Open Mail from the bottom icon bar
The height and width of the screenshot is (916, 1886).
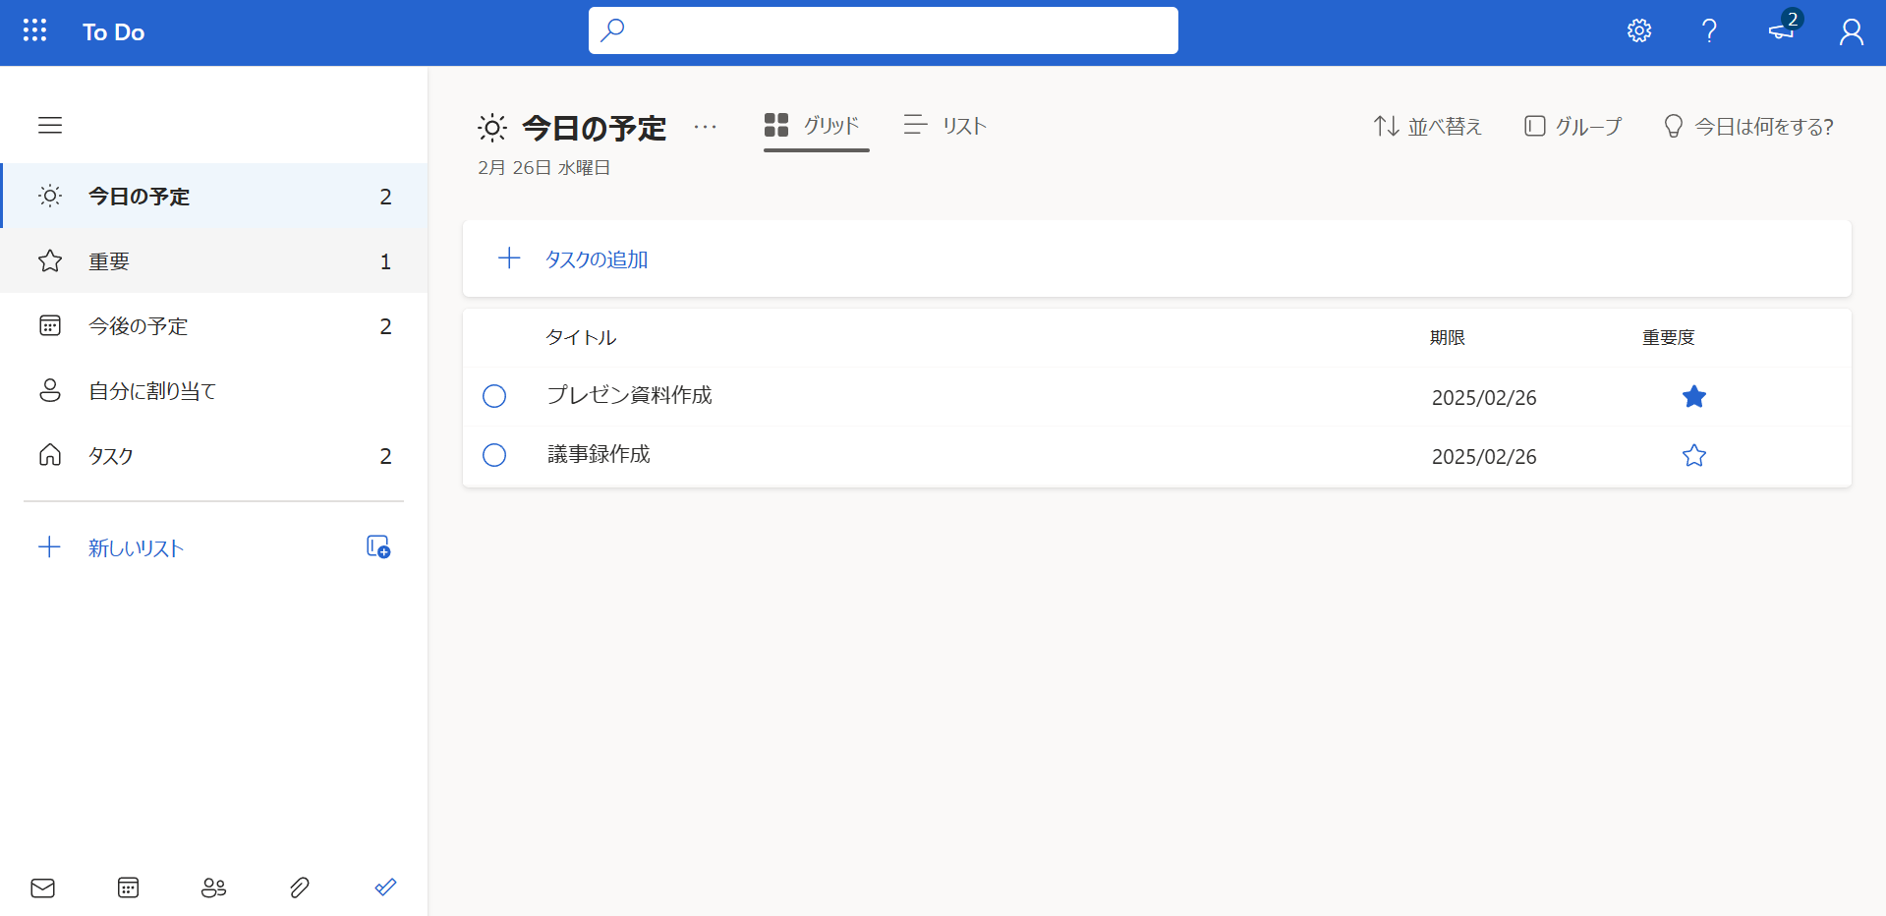pos(43,887)
